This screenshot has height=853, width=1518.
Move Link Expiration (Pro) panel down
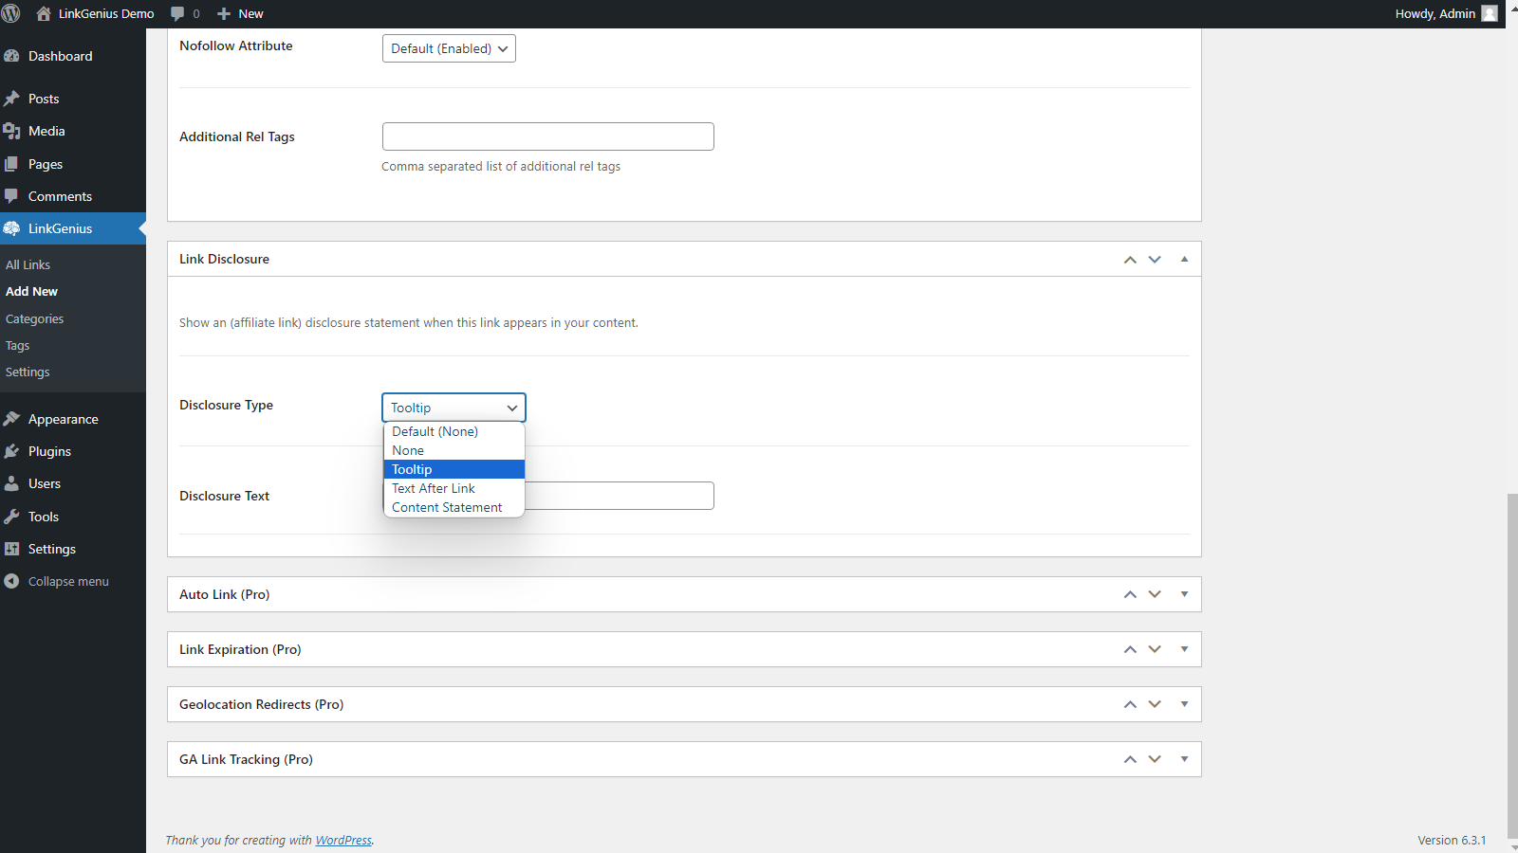pyautogui.click(x=1155, y=649)
